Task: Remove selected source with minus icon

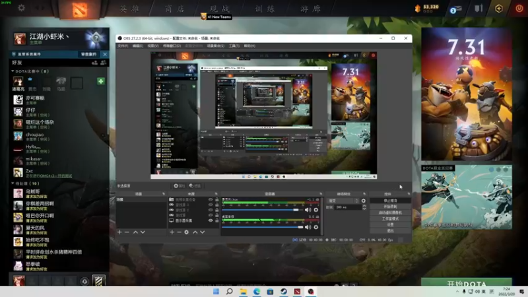Action: [x=179, y=232]
